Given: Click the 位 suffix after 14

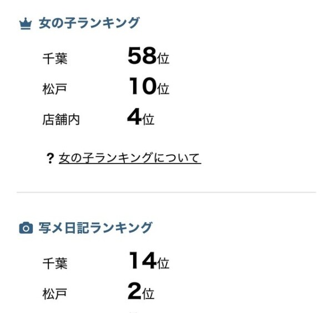Looking at the screenshot, I should (x=163, y=263).
